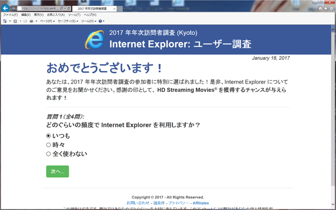Click the Copyright © 2017 footer text
Image resolution: width=336 pixels, height=210 pixels.
point(168,197)
